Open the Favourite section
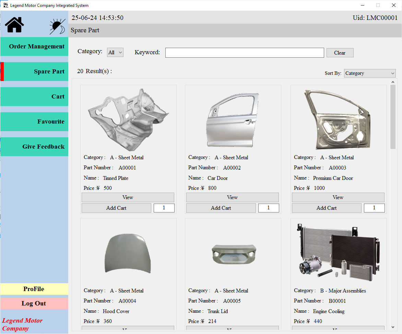402x334 pixels. point(34,122)
